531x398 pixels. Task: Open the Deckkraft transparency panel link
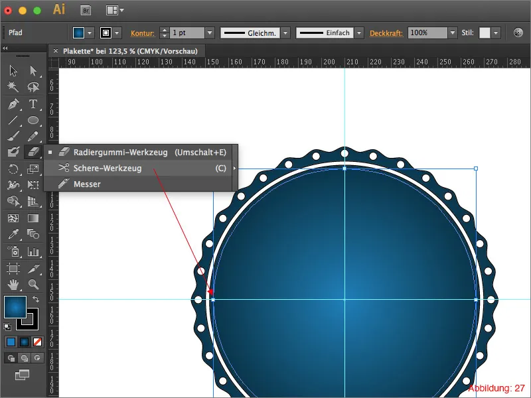coord(386,33)
